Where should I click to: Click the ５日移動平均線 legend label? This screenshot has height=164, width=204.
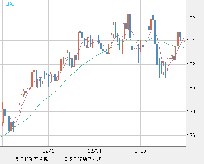[32, 159]
